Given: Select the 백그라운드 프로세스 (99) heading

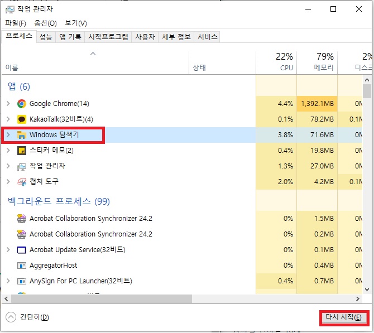Looking at the screenshot, I should (59, 202).
